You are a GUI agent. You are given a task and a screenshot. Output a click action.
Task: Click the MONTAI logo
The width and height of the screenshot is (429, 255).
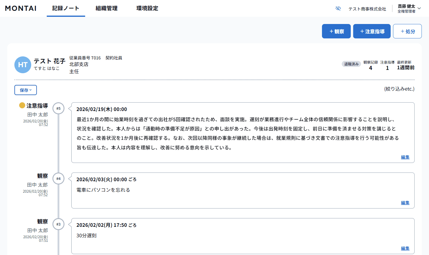(20, 8)
